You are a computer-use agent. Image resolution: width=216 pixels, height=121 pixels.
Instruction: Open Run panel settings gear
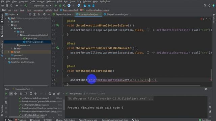pos(206,89)
